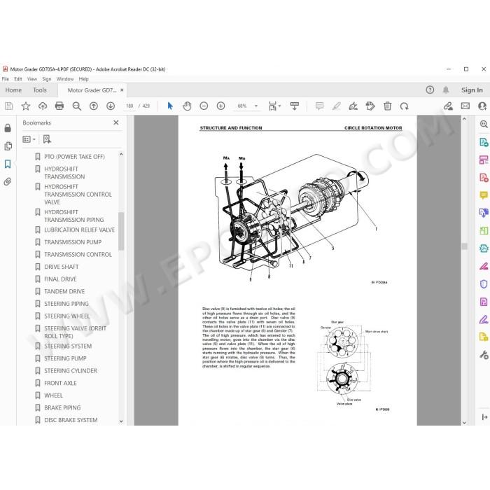Viewport: 490px width, 490px height.
Task: Open the Protect shield tool in right pane
Action: coord(484,283)
